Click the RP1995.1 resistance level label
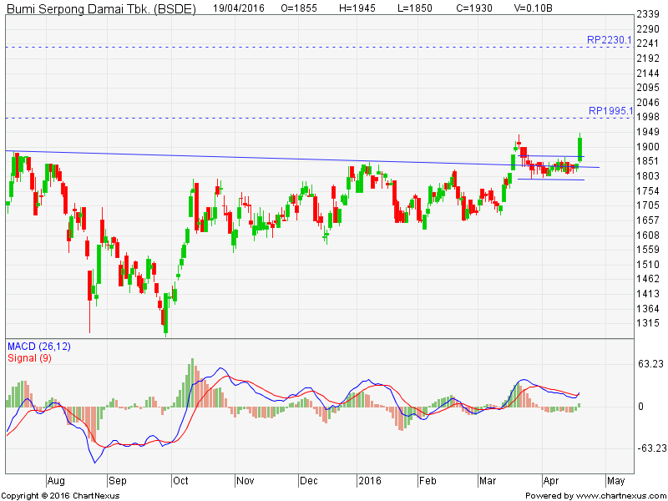Viewport: 668px width, 501px height. point(610,110)
